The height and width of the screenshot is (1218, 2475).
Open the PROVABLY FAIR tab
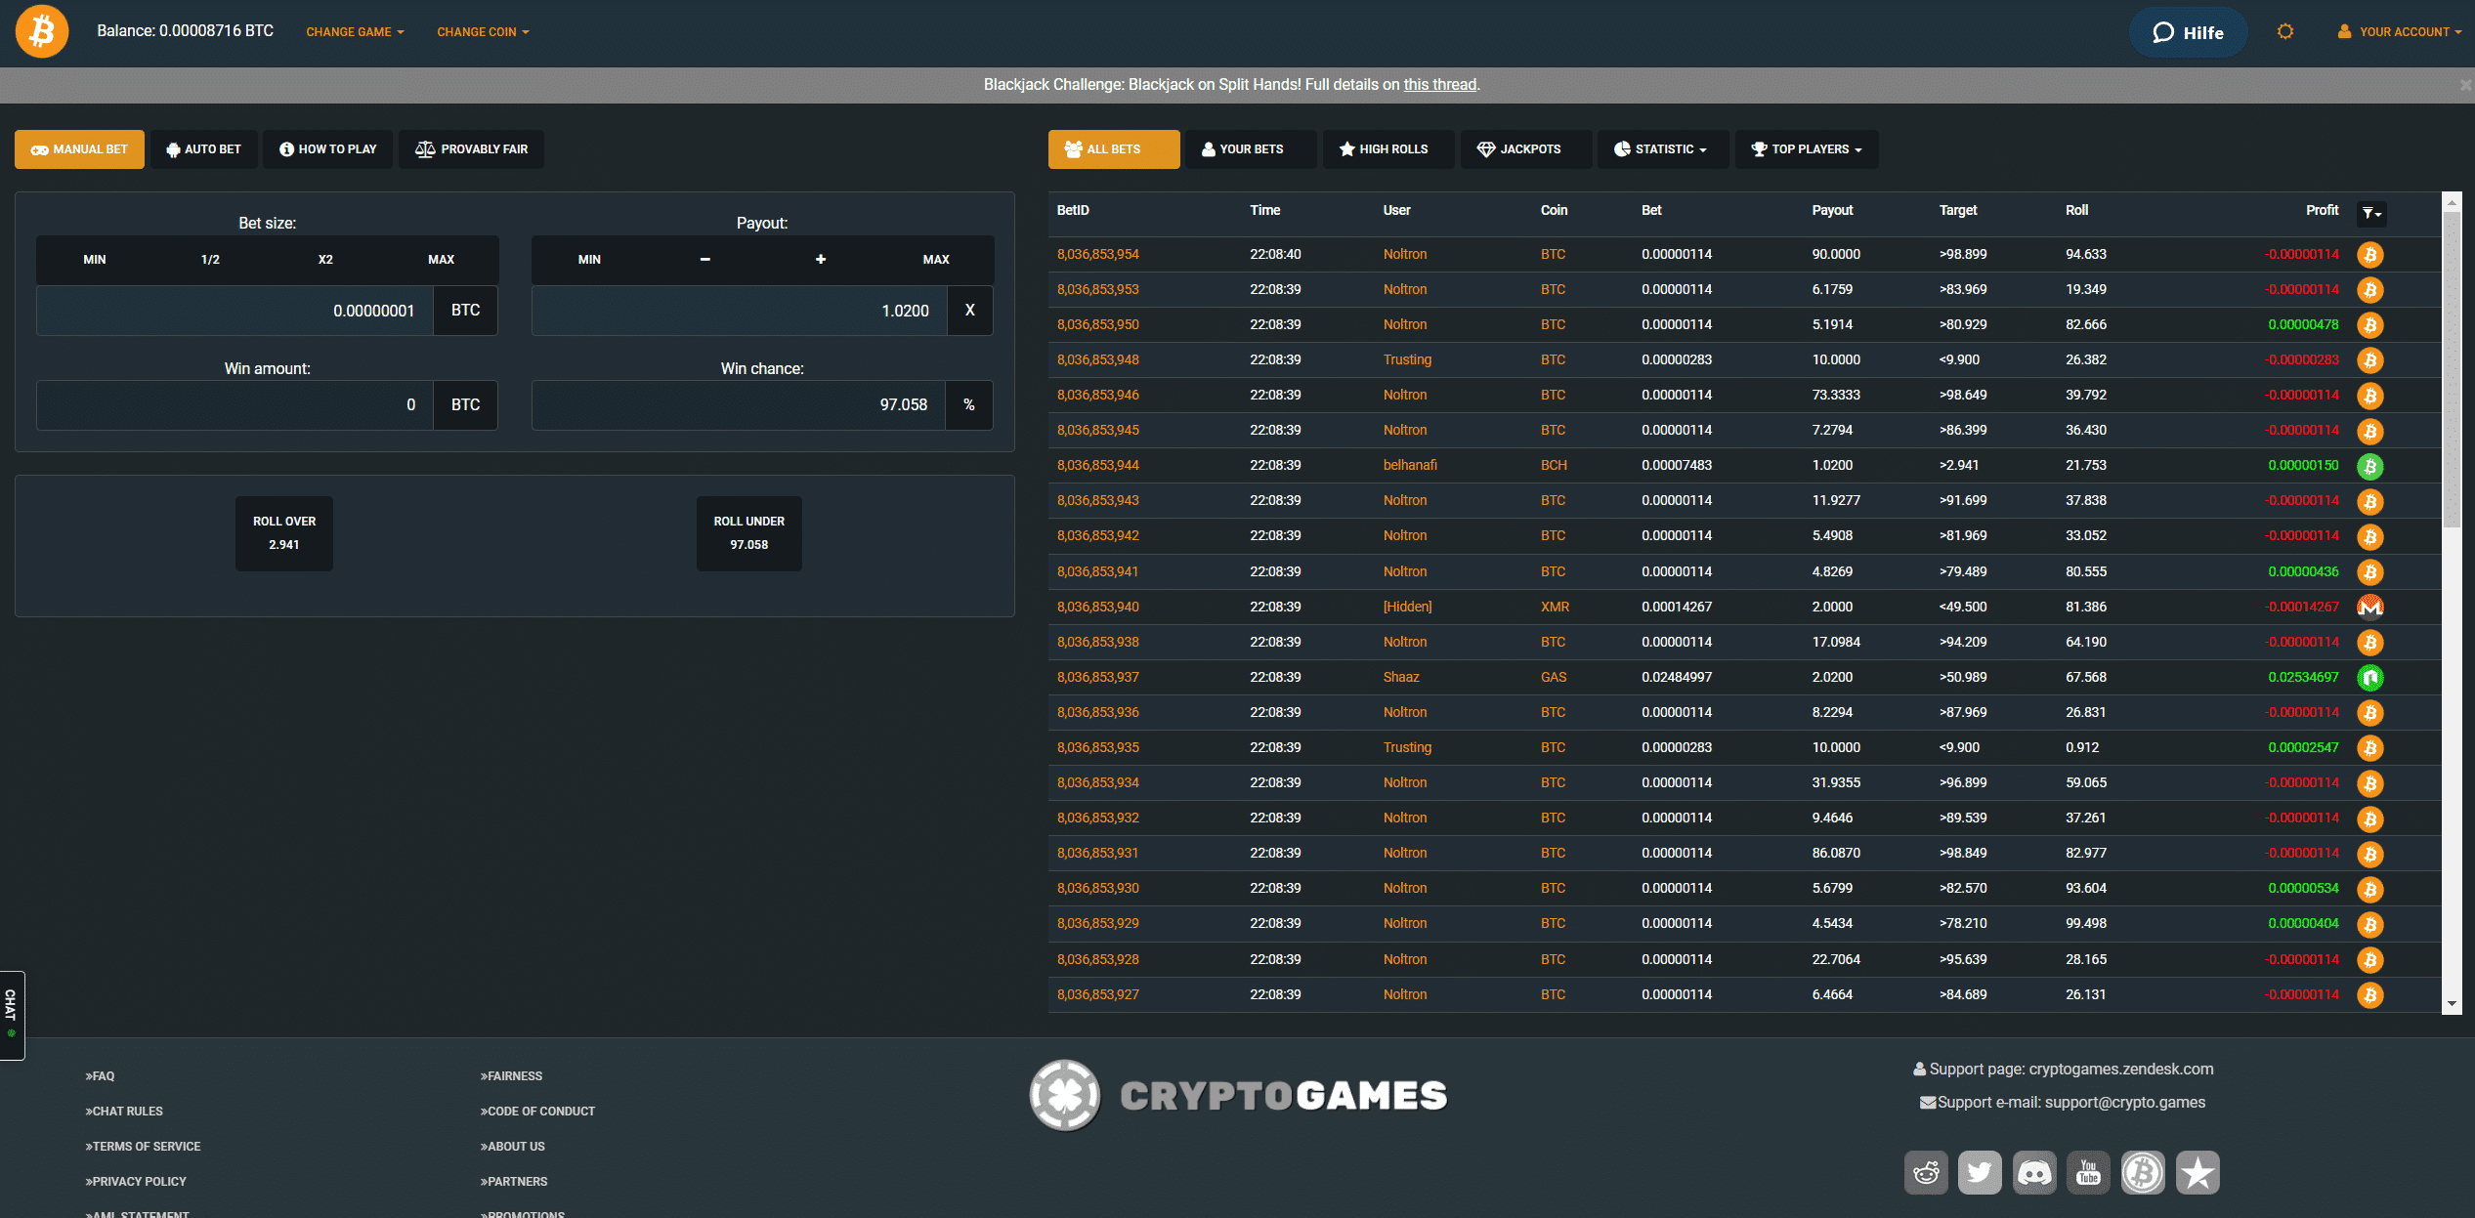click(471, 149)
